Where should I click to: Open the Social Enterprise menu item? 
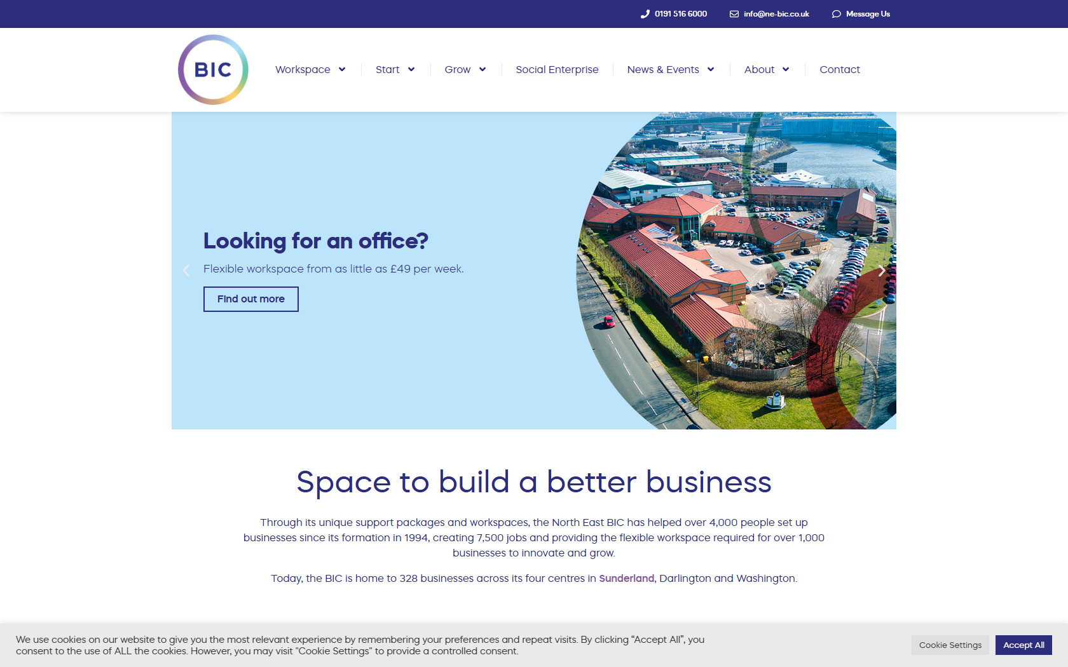point(557,70)
